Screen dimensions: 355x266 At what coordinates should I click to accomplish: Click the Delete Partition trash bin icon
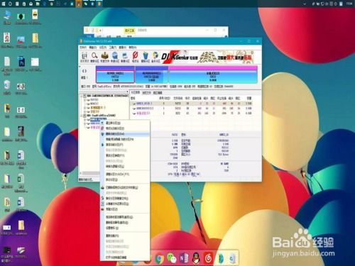pos(146,56)
